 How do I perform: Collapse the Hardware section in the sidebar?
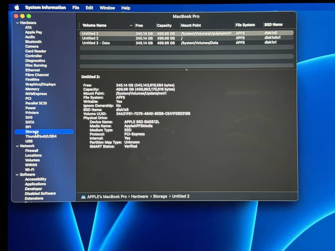pos(18,22)
